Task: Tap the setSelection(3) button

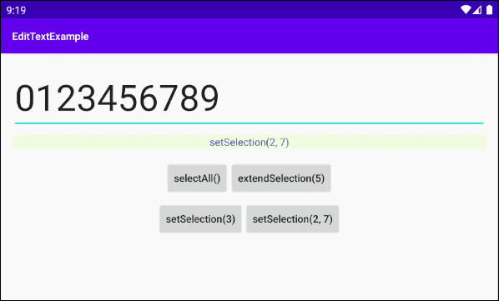Action: (x=200, y=219)
